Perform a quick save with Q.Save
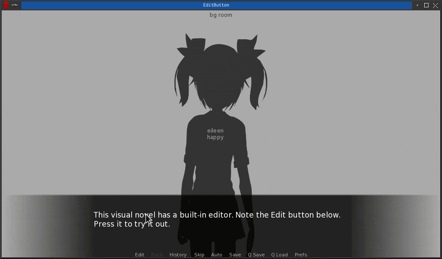This screenshot has height=259, width=442. [x=256, y=255]
